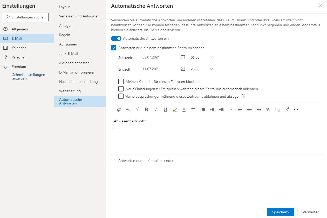Select the Format Painter brush icon
This screenshot has height=218, width=327.
click(119, 110)
